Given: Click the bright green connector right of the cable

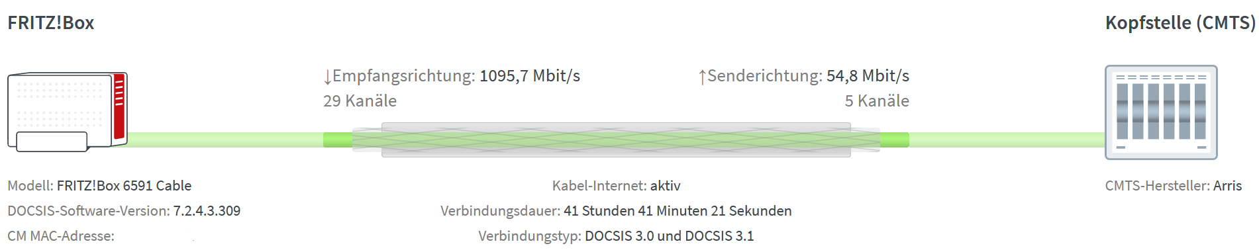Looking at the screenshot, I should coord(895,140).
